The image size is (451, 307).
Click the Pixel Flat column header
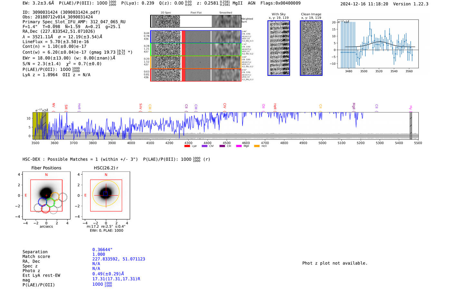196,13
